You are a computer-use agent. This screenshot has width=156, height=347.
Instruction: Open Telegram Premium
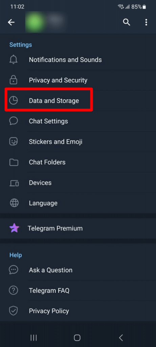(x=78, y=228)
